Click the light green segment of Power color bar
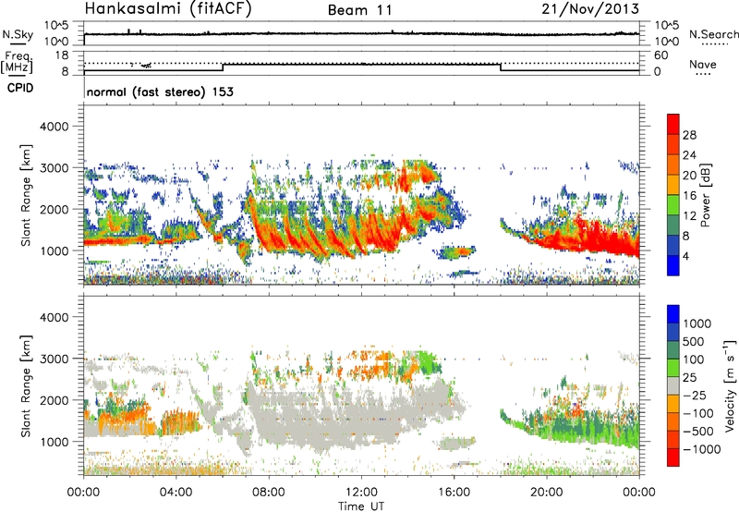Image resolution: width=739 pixels, height=512 pixels. [673, 205]
